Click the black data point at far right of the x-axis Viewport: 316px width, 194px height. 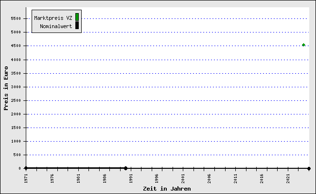(x=309, y=168)
